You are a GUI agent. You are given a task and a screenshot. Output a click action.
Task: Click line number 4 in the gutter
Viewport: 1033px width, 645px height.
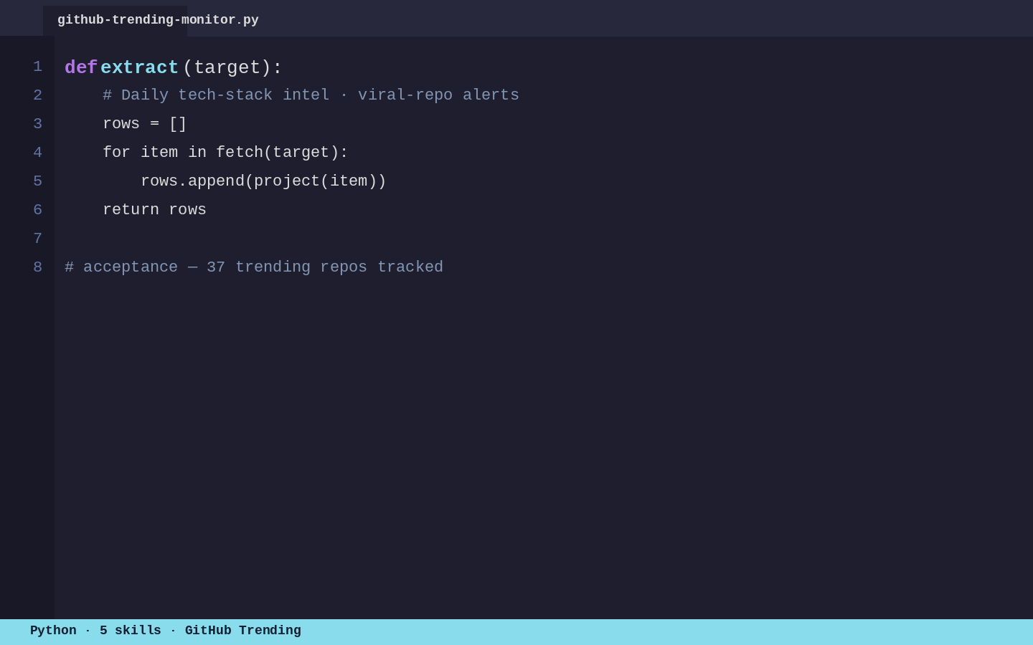tap(37, 153)
